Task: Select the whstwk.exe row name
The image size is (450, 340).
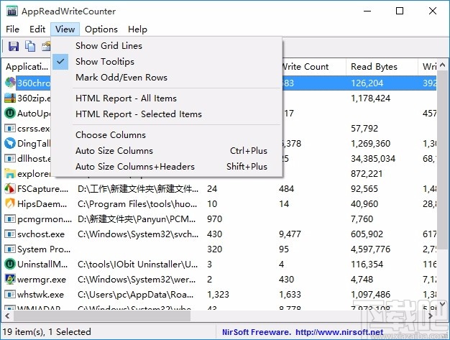Action: (40, 295)
